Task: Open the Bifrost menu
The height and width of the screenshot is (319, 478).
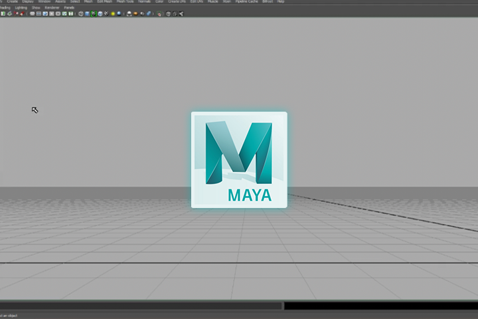Action: (268, 1)
